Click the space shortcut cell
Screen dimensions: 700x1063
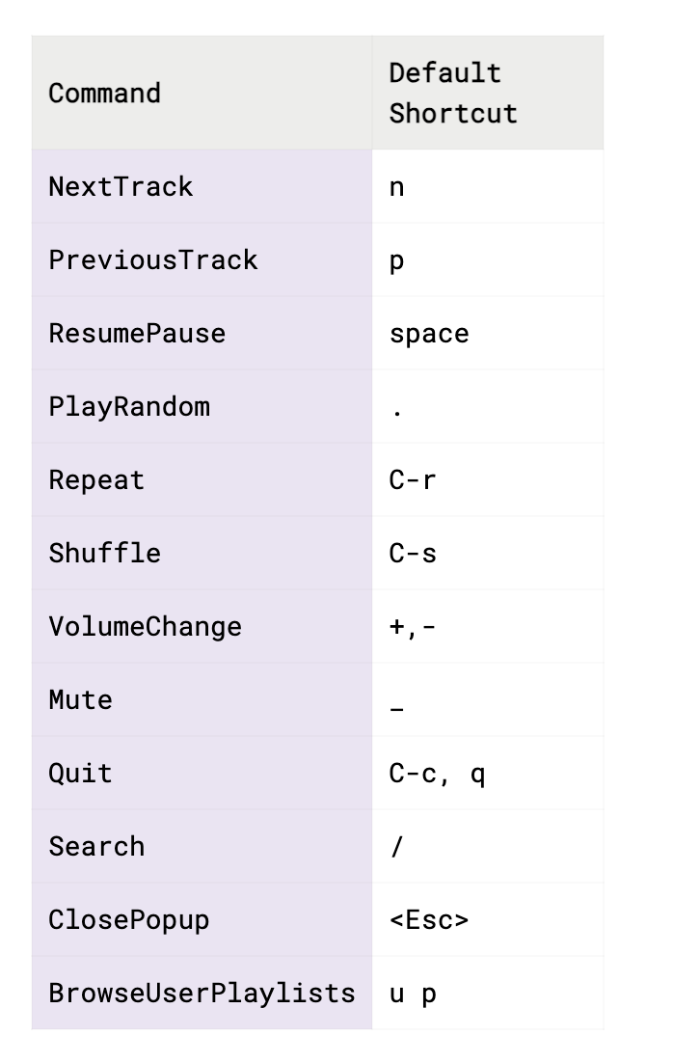click(x=487, y=333)
